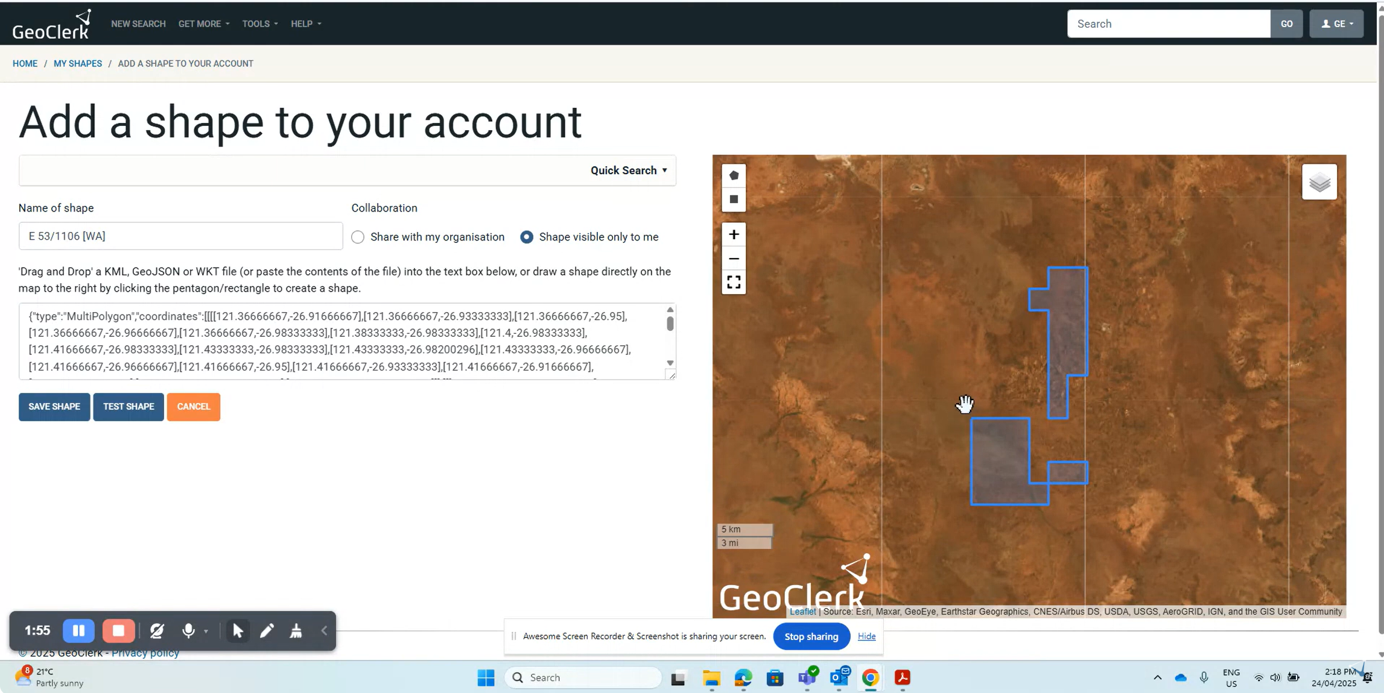The image size is (1384, 693).
Task: Open the HELP menu
Action: [x=306, y=24]
